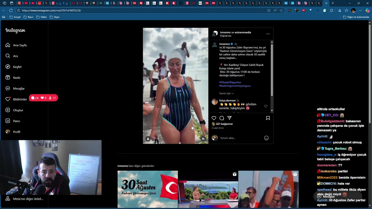Open irmsnmz caption username link
The height and width of the screenshot is (209, 372).
(x=224, y=44)
